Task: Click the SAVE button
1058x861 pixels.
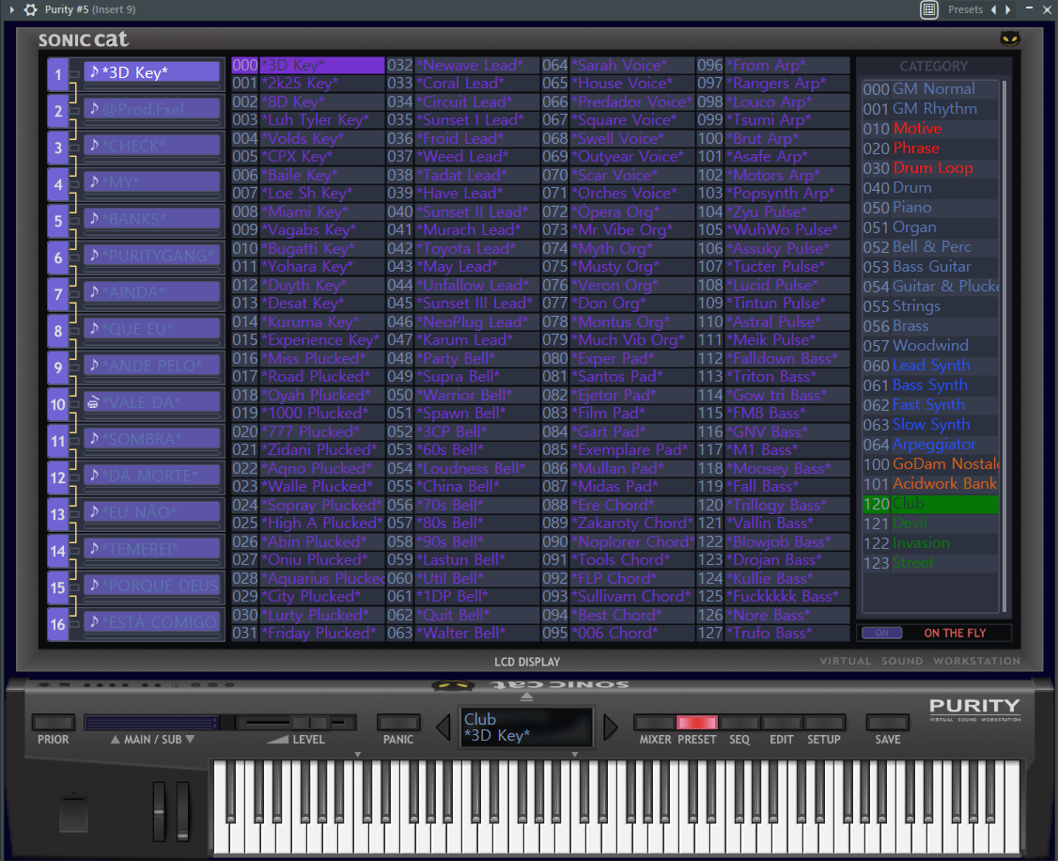Action: (887, 722)
